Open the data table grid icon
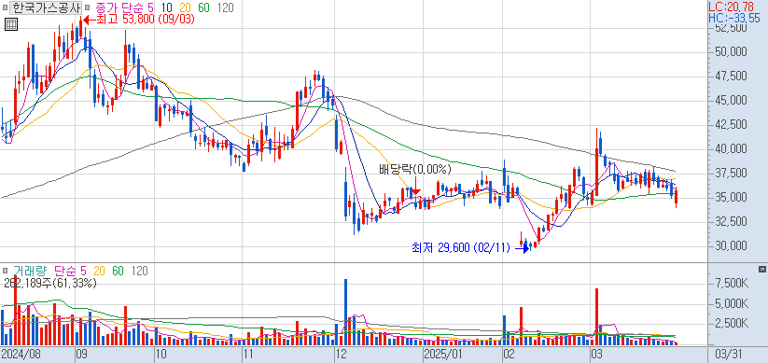This screenshot has width=768, height=363. click(11, 24)
